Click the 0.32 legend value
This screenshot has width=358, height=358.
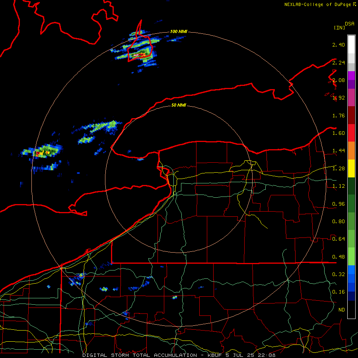pyautogui.click(x=339, y=274)
